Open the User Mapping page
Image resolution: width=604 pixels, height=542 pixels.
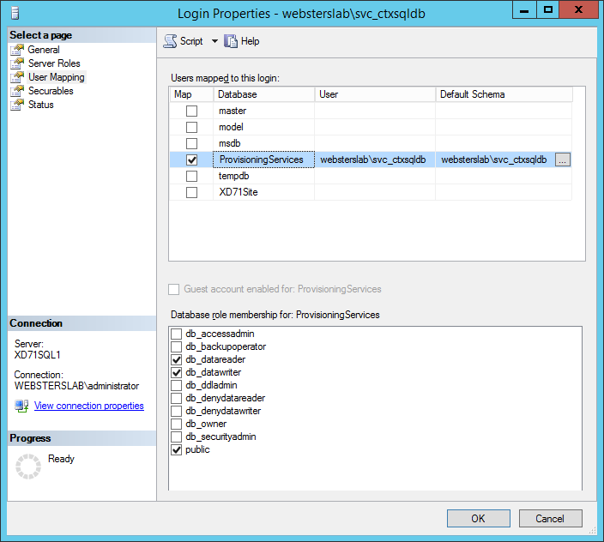56,77
